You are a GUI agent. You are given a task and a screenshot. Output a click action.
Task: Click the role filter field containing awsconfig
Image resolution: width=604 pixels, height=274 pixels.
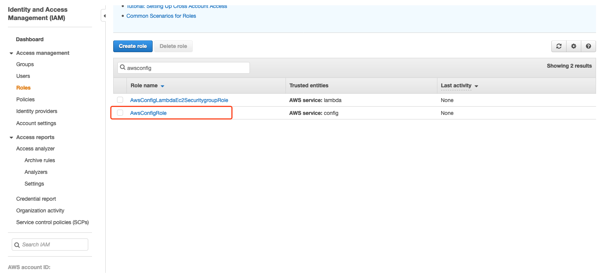184,68
